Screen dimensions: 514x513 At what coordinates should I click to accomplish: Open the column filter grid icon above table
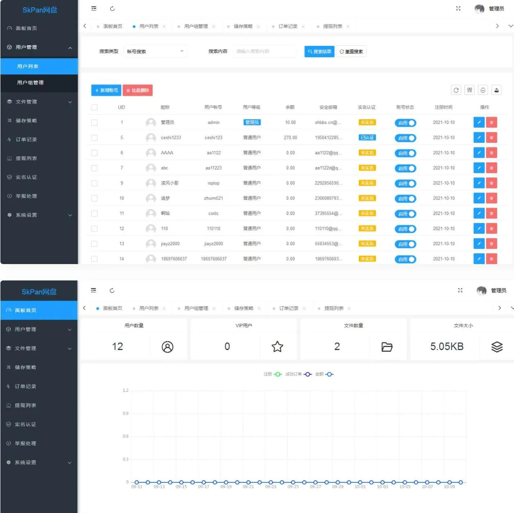point(469,90)
